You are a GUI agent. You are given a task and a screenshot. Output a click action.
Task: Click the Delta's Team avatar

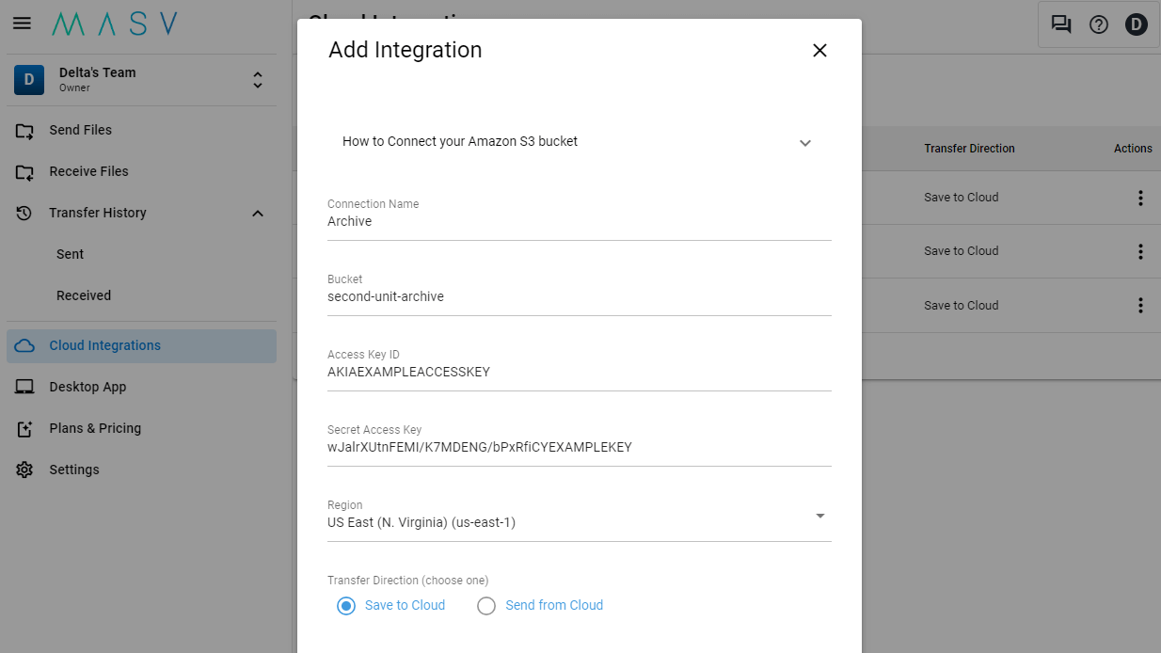pos(29,80)
